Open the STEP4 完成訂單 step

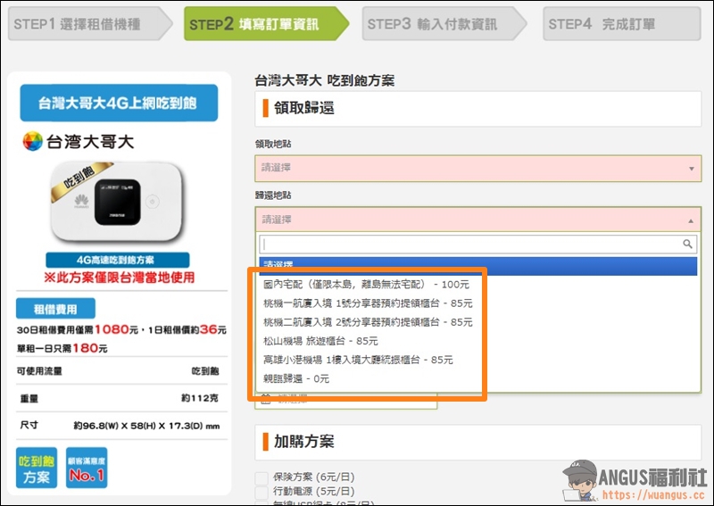621,24
